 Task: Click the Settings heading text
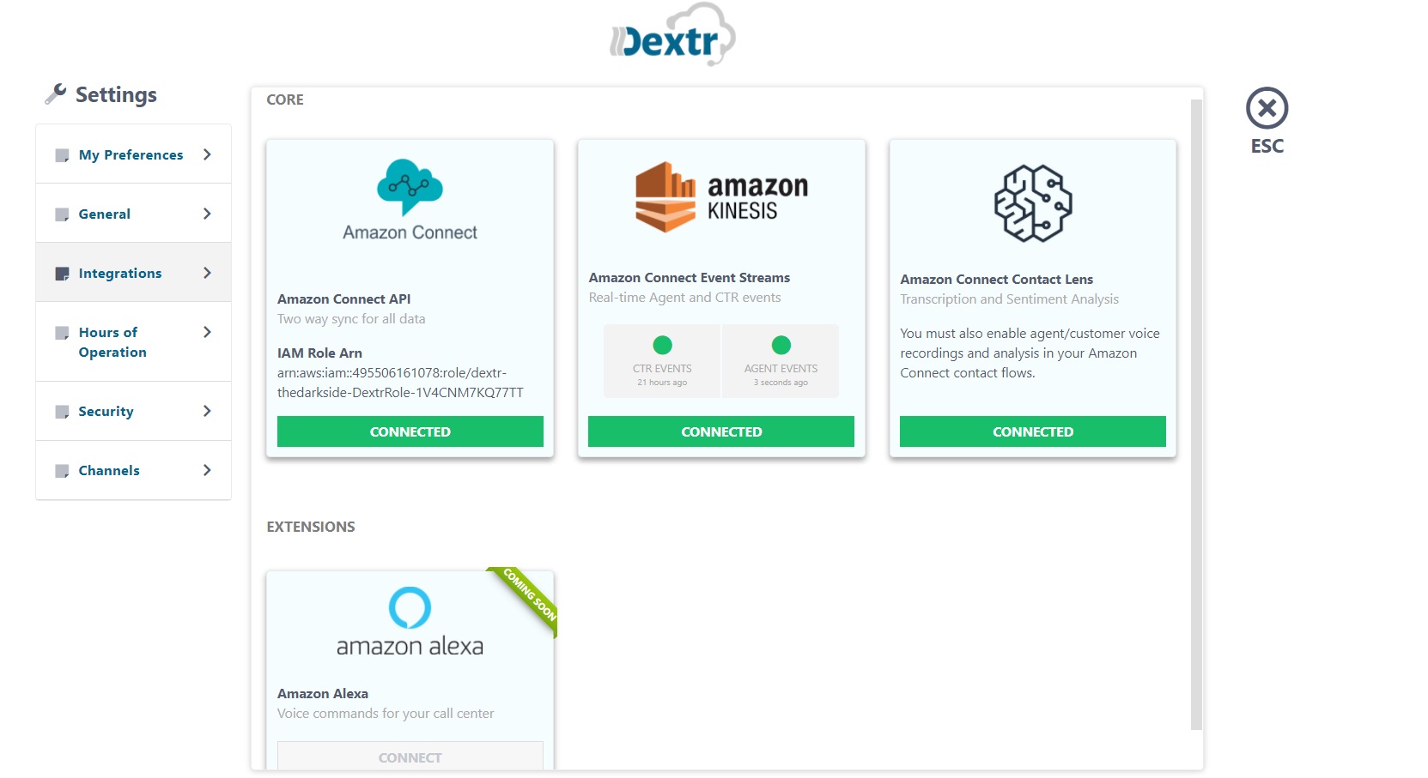tap(116, 94)
